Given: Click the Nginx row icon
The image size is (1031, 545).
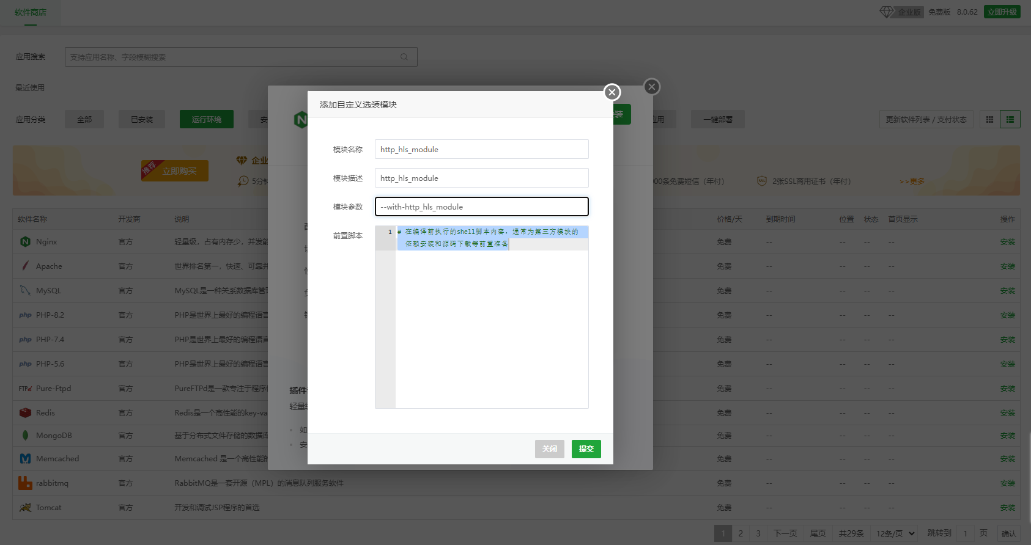Looking at the screenshot, I should tap(25, 241).
